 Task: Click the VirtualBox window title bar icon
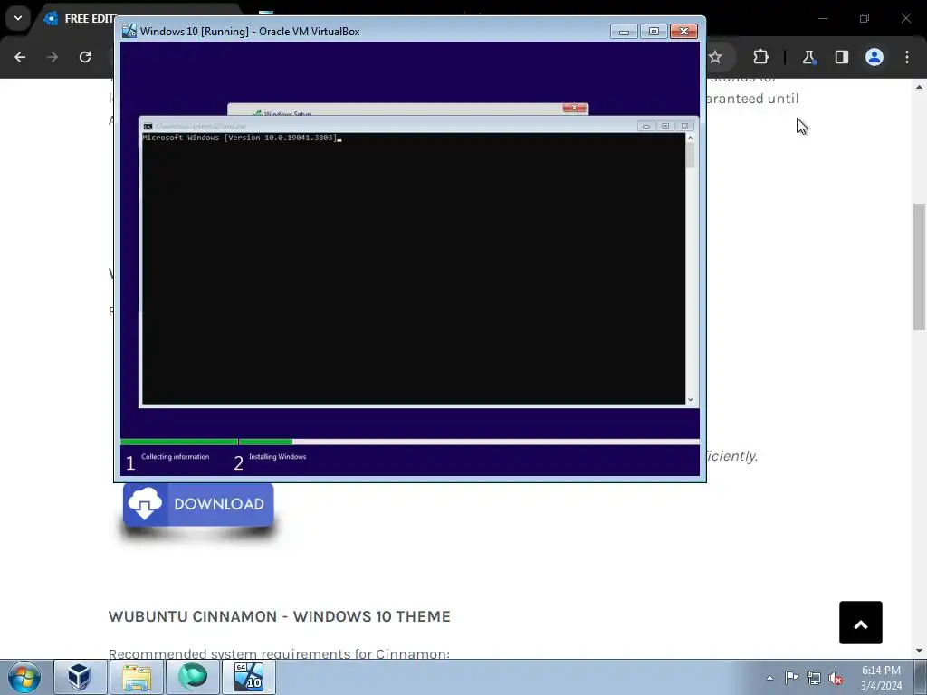(129, 32)
